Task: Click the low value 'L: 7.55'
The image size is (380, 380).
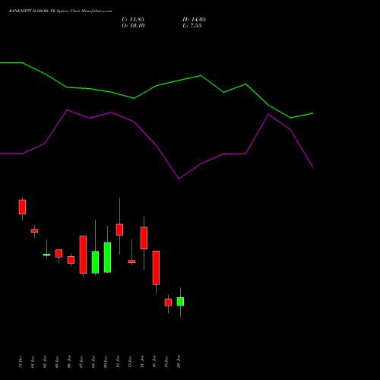Action: [192, 26]
